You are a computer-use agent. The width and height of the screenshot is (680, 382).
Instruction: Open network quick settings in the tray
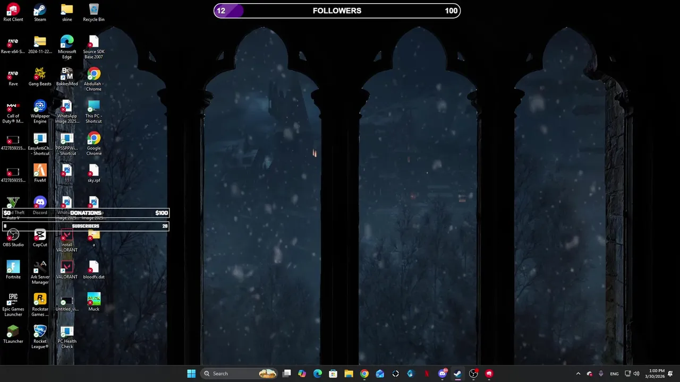(627, 374)
